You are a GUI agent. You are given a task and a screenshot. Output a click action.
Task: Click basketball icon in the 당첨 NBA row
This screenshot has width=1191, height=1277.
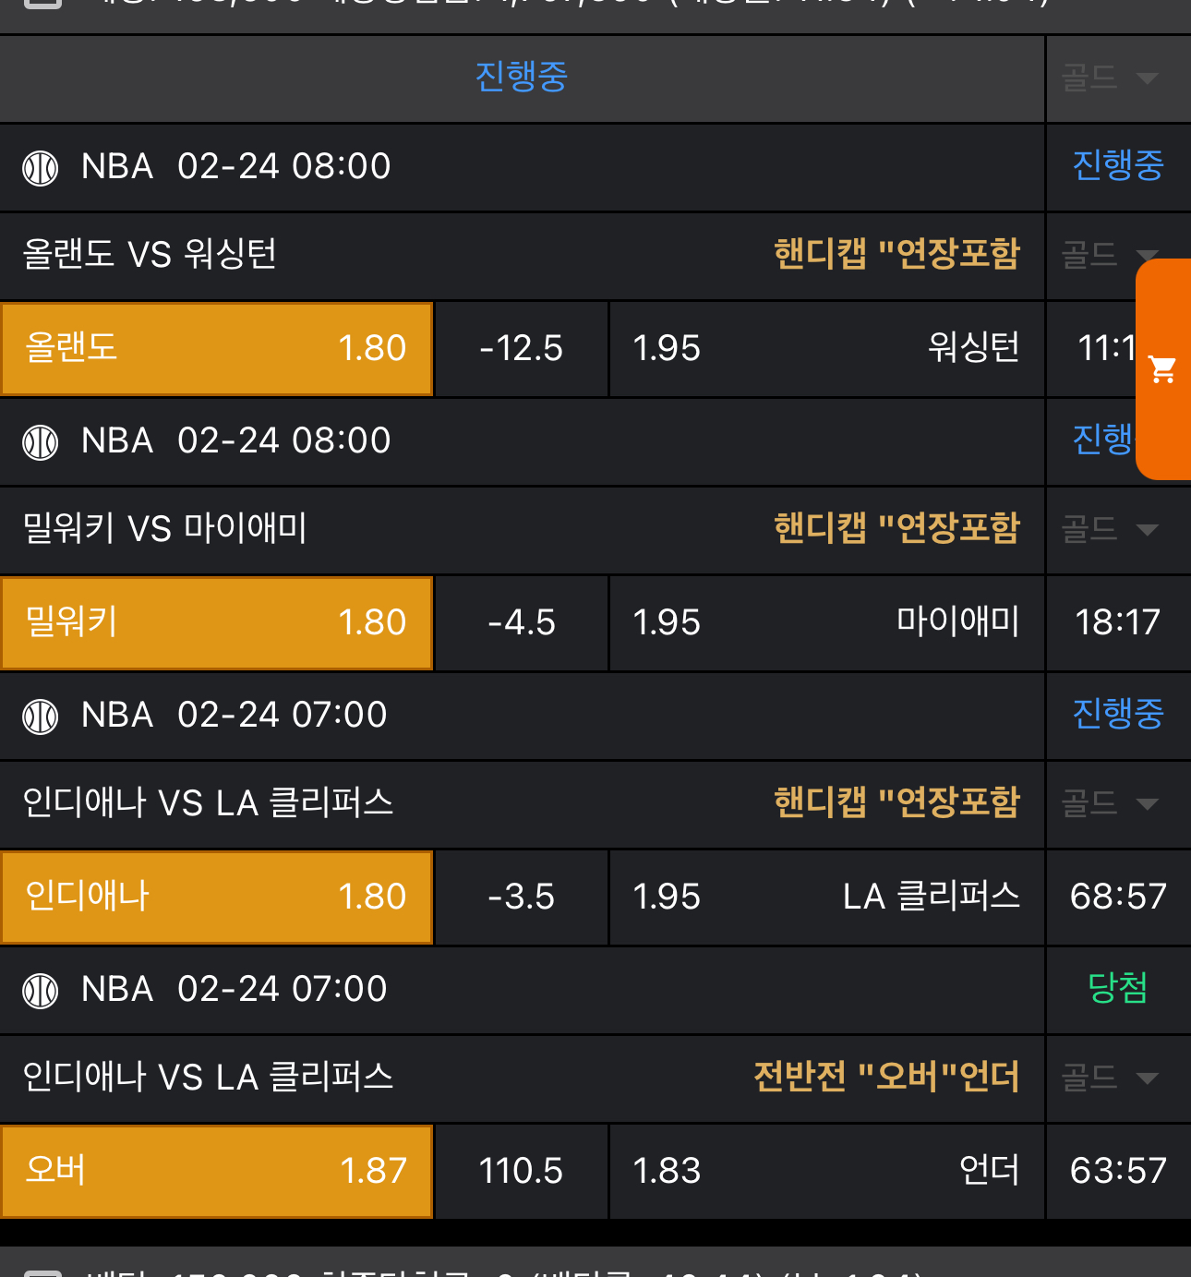click(x=41, y=991)
